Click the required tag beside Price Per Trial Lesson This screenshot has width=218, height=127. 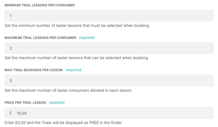point(57,102)
